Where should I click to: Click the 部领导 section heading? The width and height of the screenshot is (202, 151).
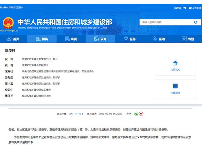[x=10, y=51]
